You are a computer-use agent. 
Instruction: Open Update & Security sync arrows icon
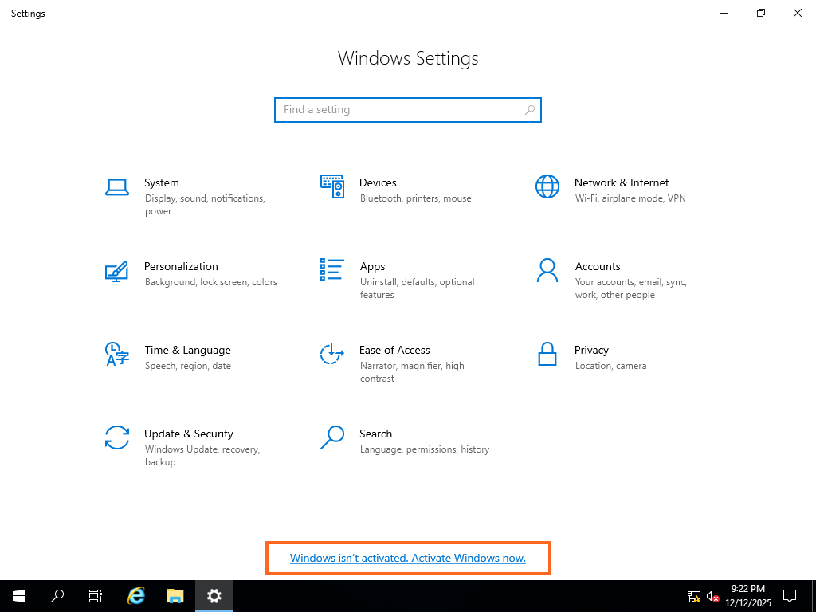(x=117, y=437)
